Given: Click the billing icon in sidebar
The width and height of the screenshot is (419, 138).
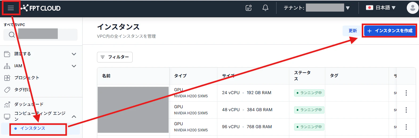Looking at the screenshot, I should tap(7, 54).
